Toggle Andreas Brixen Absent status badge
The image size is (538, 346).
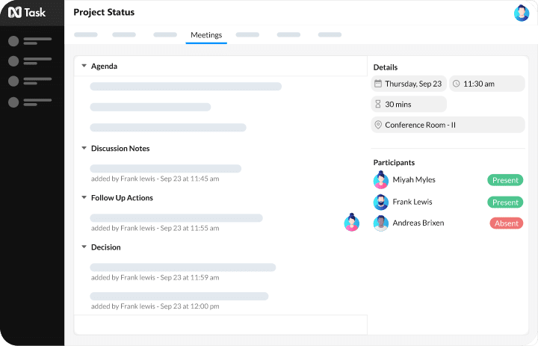pyautogui.click(x=506, y=223)
